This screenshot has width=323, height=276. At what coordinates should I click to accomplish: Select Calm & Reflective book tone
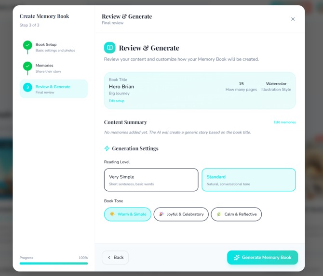tap(236, 214)
